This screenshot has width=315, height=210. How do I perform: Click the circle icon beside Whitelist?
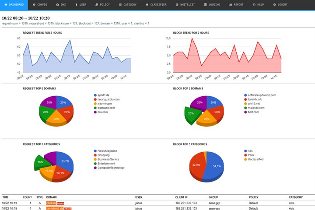[x=177, y=5]
